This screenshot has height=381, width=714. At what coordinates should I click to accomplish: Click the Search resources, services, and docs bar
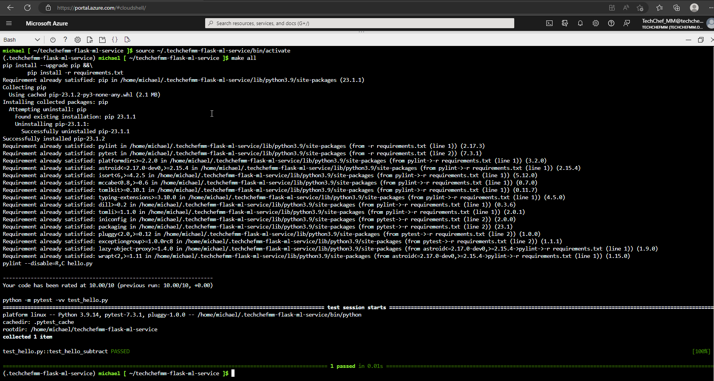pos(359,23)
